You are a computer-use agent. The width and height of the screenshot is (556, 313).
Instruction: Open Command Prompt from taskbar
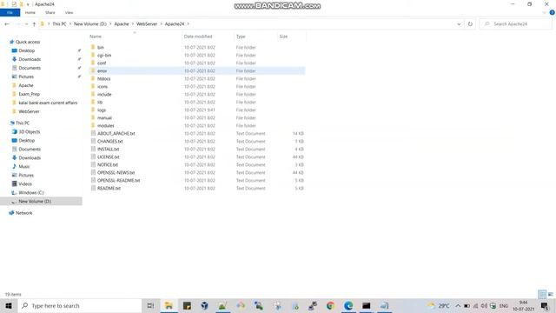click(x=367, y=305)
